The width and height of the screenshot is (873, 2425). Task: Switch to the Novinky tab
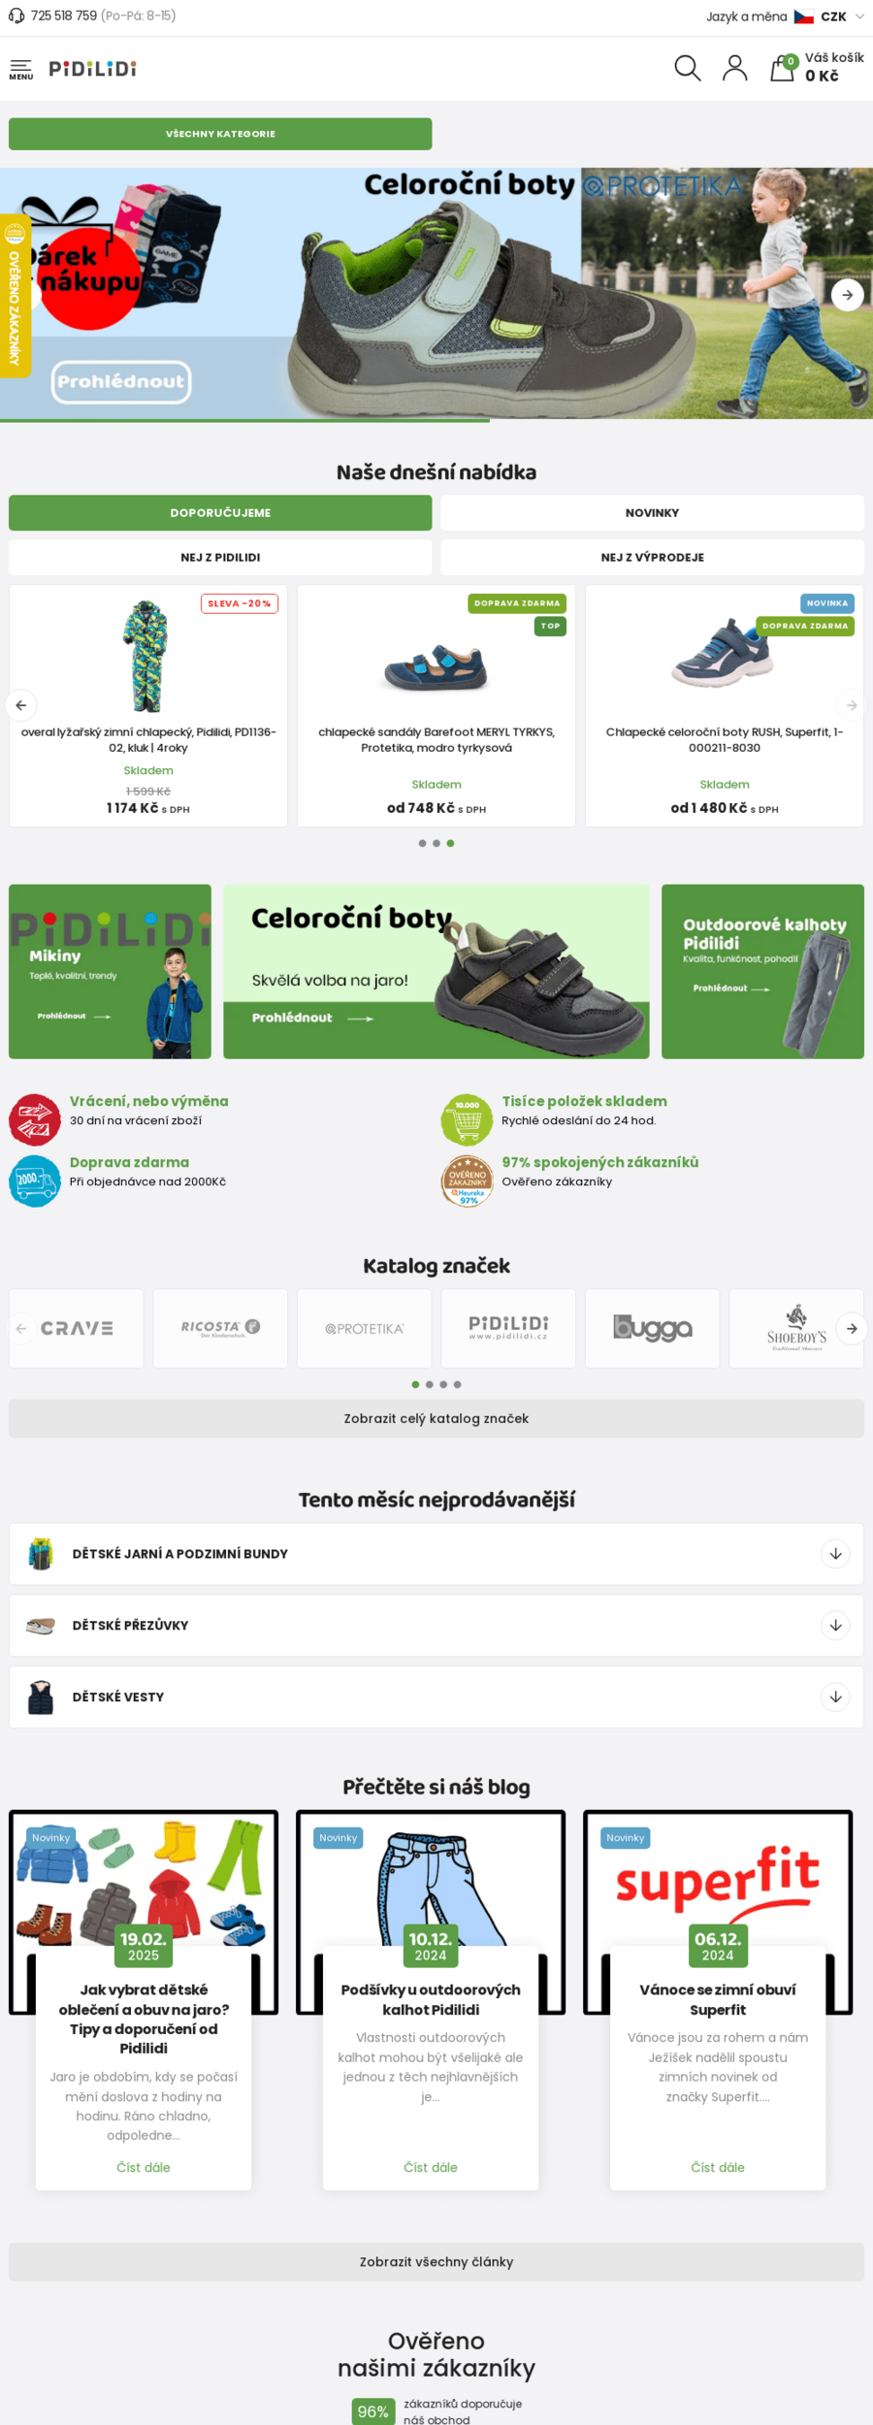point(652,513)
